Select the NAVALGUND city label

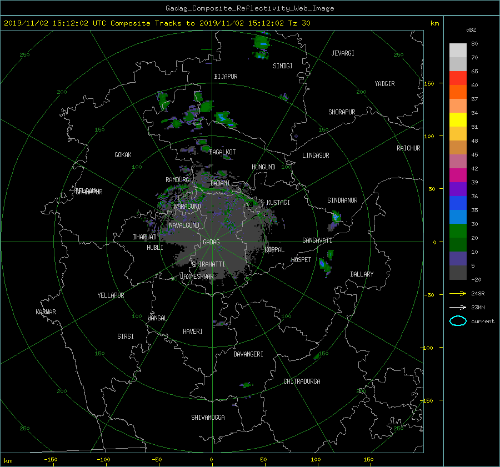184,225
